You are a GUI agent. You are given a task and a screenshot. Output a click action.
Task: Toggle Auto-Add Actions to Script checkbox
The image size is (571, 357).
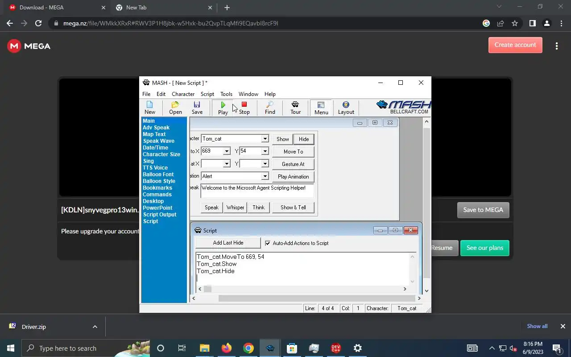268,243
